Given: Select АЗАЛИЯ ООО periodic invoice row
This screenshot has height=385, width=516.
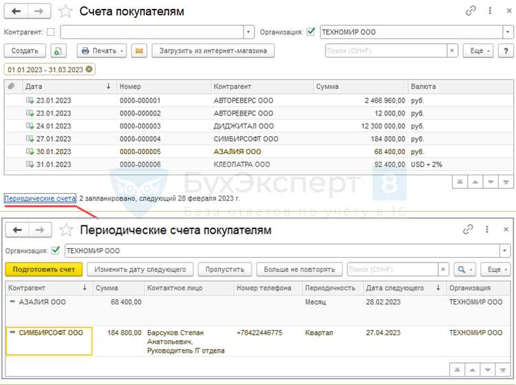Looking at the screenshot, I should click(258, 310).
